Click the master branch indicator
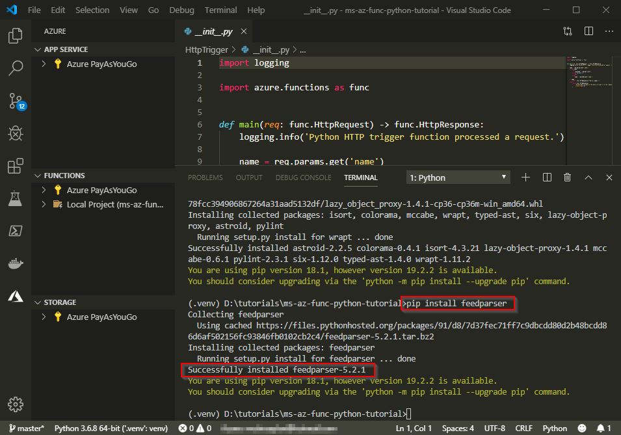Viewport: 621px width, 435px height. click(x=27, y=428)
